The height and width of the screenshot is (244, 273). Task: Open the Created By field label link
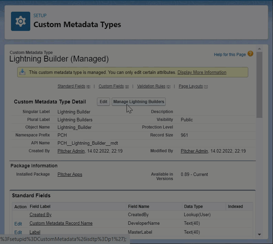point(41,215)
